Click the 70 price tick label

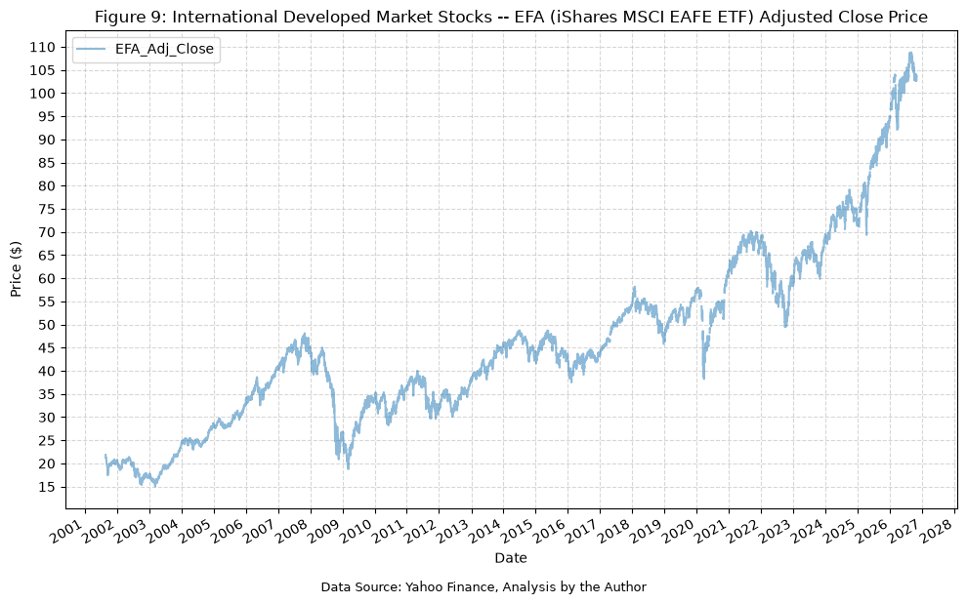click(46, 232)
